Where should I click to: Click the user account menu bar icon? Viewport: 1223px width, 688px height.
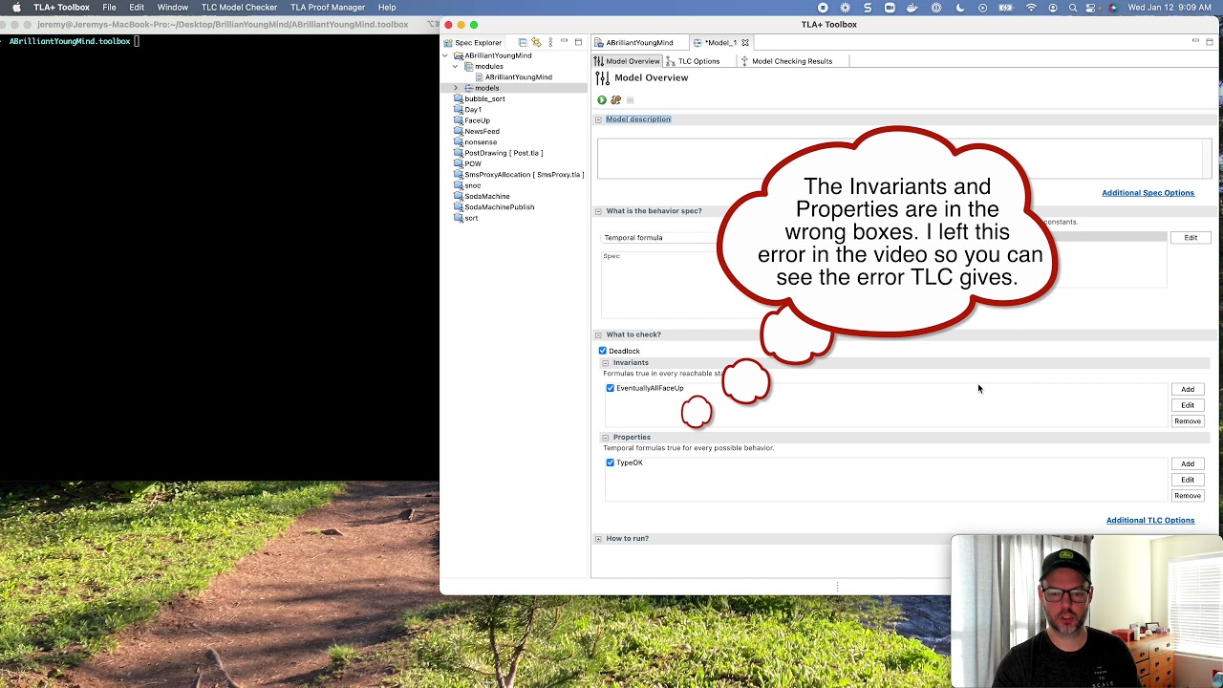[x=1053, y=8]
